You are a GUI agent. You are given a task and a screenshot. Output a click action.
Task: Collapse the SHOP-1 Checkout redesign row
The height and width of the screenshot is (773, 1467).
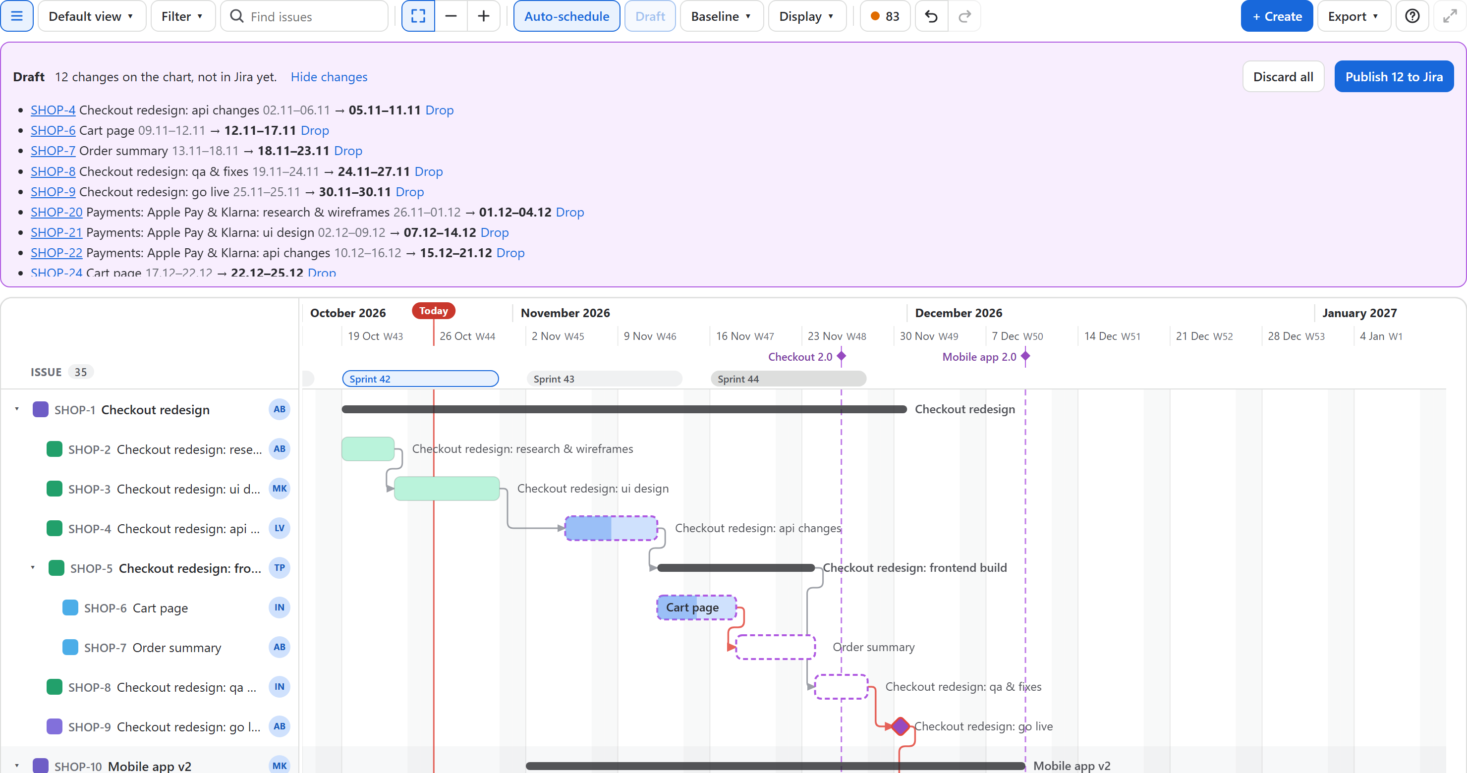17,409
